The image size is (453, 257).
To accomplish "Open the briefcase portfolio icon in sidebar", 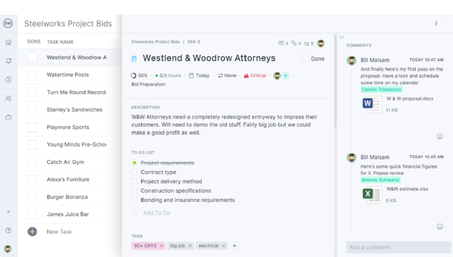I will [8, 117].
